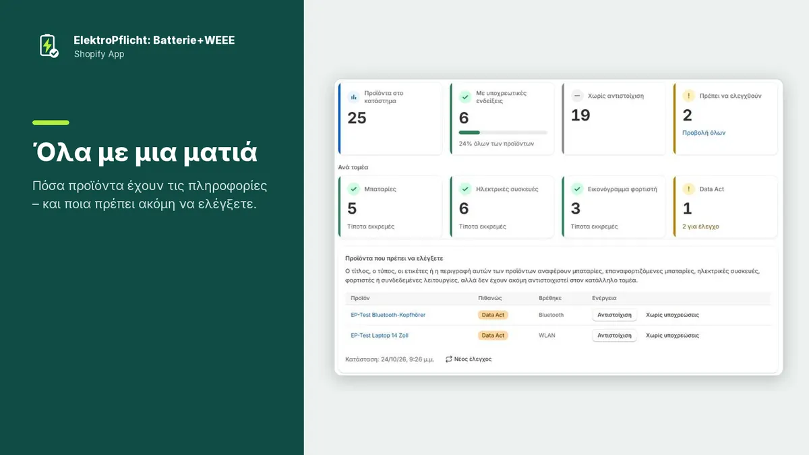
Task: Open the EP-Test Bluetooth-Kopfhörer product link
Action: 388,315
